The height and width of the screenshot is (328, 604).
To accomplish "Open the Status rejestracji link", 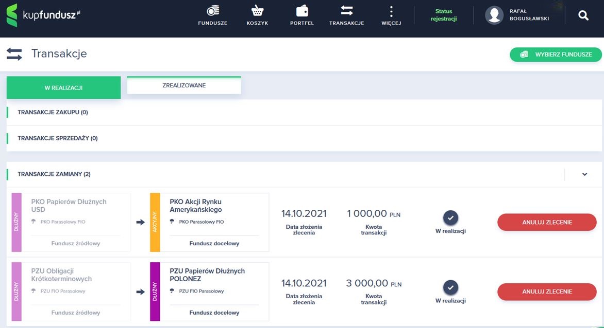I will pos(444,15).
